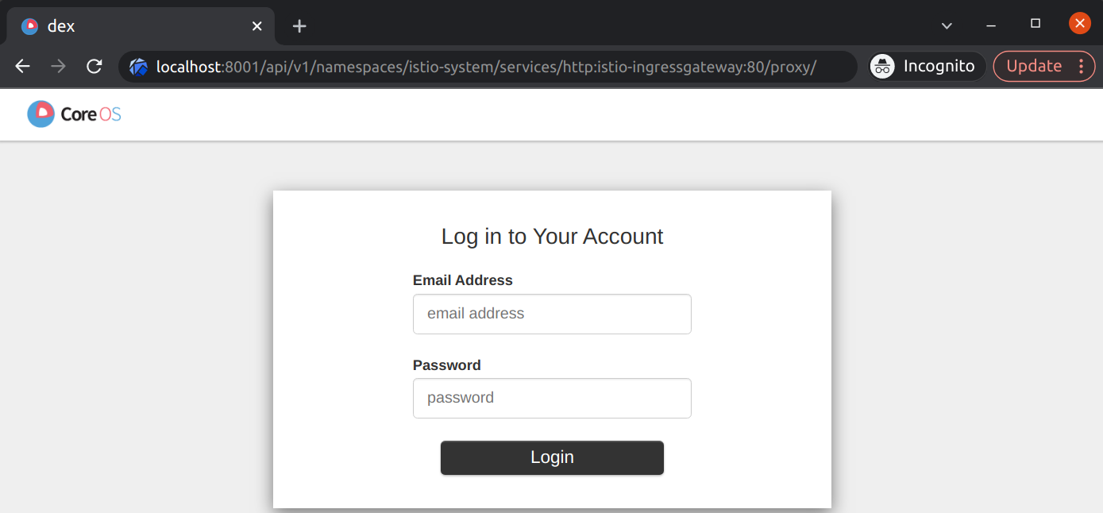Click the Update button in the toolbar
Viewport: 1103px width, 513px height.
1033,67
